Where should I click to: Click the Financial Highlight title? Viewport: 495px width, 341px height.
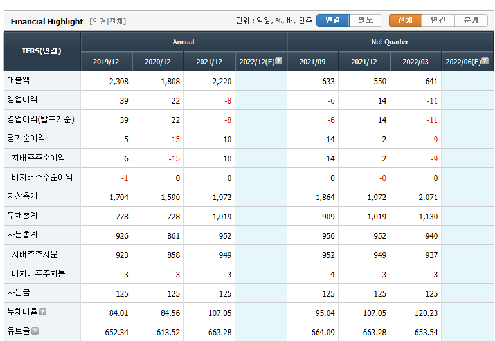47,21
